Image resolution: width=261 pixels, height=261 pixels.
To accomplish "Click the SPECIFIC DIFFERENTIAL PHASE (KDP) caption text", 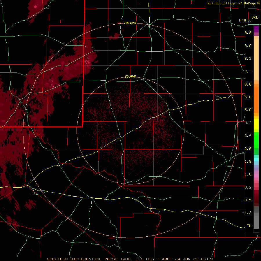I will pyautogui.click(x=91, y=259).
